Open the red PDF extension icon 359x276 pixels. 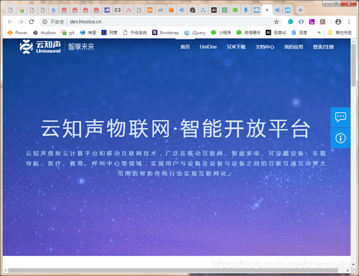(323, 22)
